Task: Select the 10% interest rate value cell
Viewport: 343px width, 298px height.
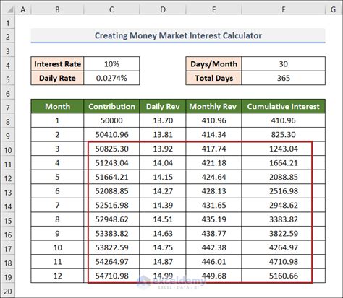Action: (x=111, y=64)
